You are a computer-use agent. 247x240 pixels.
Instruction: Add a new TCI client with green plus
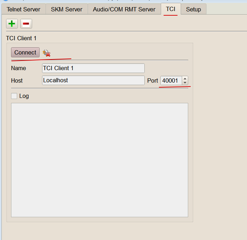(x=12, y=24)
